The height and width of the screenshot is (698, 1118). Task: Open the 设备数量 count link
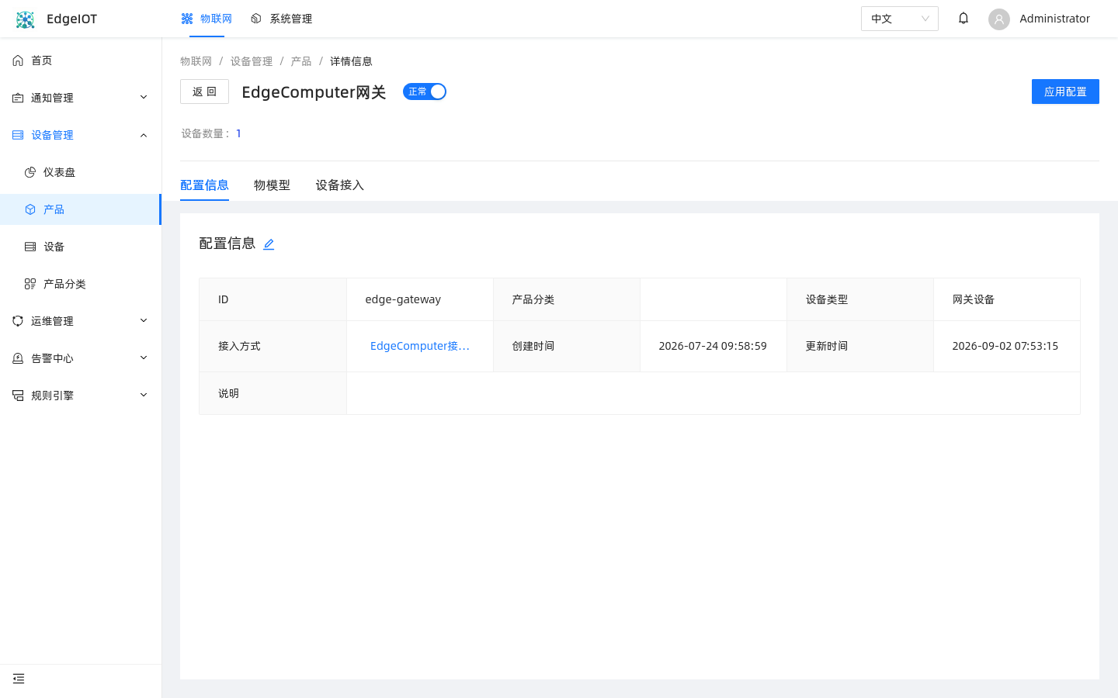(x=238, y=133)
